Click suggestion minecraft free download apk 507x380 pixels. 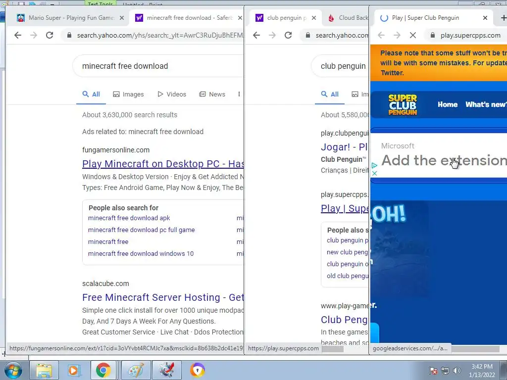tap(129, 218)
